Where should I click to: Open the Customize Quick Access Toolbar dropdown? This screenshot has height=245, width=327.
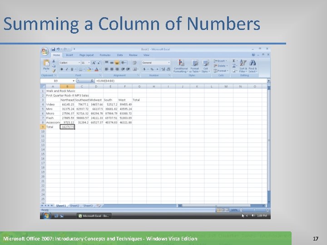point(74,49)
